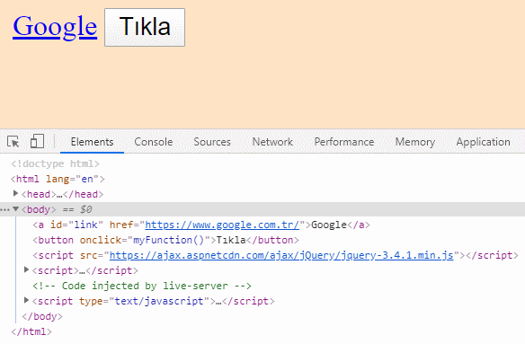The image size is (525, 344).
Task: Switch to the Application tab
Action: [x=483, y=142]
